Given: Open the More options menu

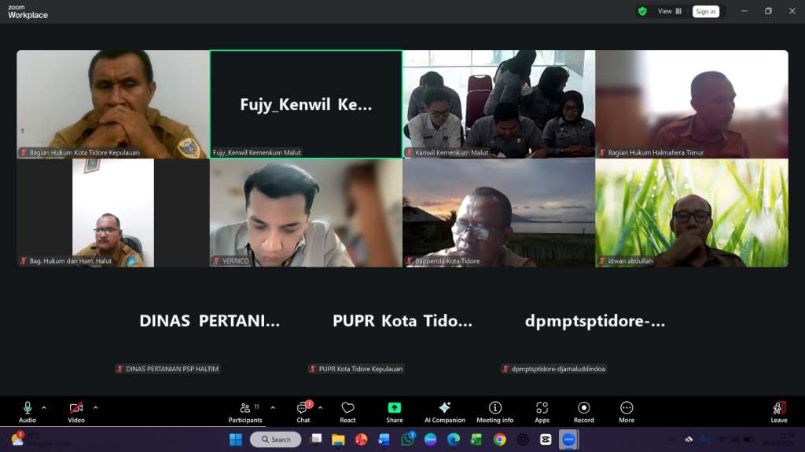Looking at the screenshot, I should [x=627, y=411].
